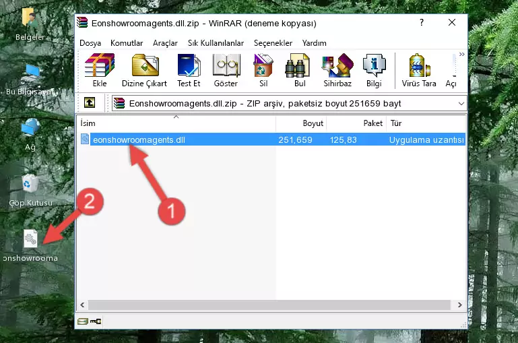Click the horizontal scrollbar track
The height and width of the screenshot is (343, 518).
point(269,305)
